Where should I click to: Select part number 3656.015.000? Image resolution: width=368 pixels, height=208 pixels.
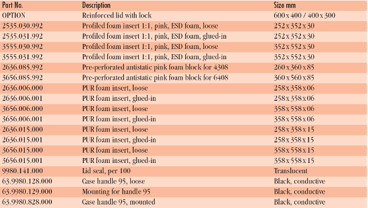pyautogui.click(x=22, y=150)
